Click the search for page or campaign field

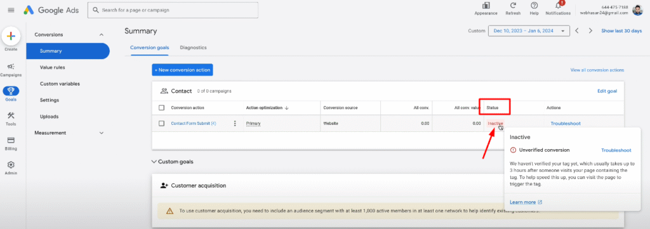click(173, 10)
